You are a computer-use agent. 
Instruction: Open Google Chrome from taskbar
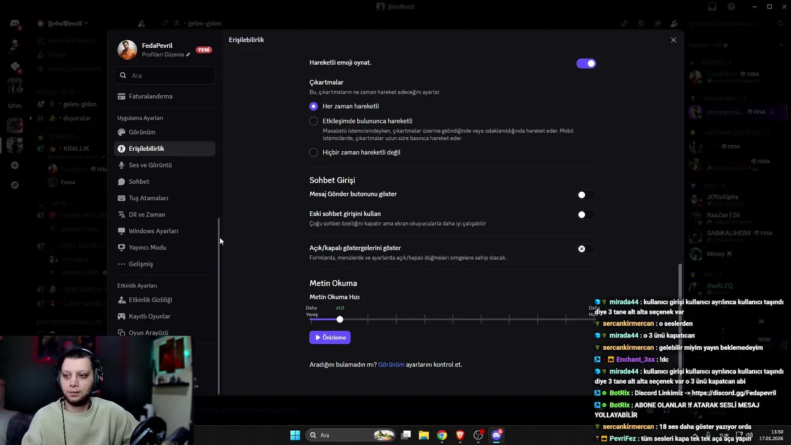pos(442,435)
